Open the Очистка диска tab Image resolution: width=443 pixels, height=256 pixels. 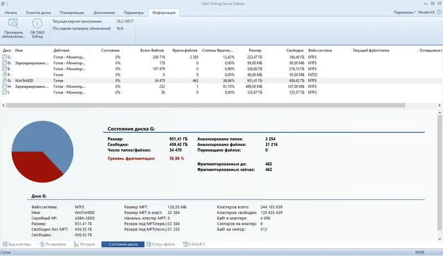pos(38,12)
